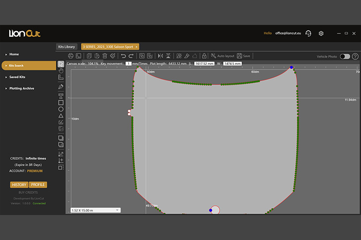The width and height of the screenshot is (361, 240).
Task: Select the Pen drawing tool
Action: click(61, 87)
